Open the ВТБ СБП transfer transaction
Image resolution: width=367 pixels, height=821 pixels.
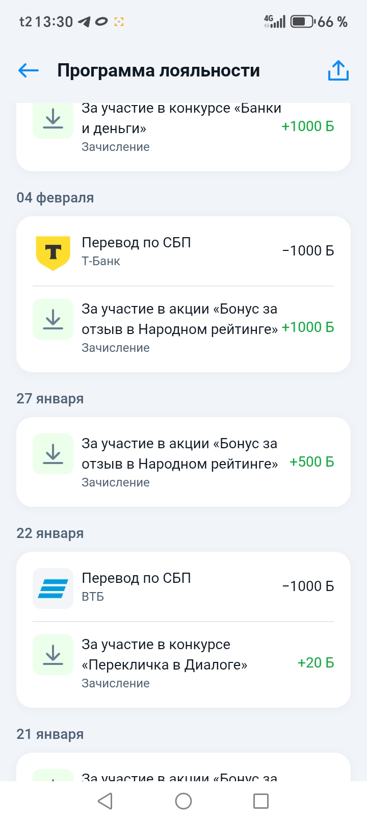[183, 587]
